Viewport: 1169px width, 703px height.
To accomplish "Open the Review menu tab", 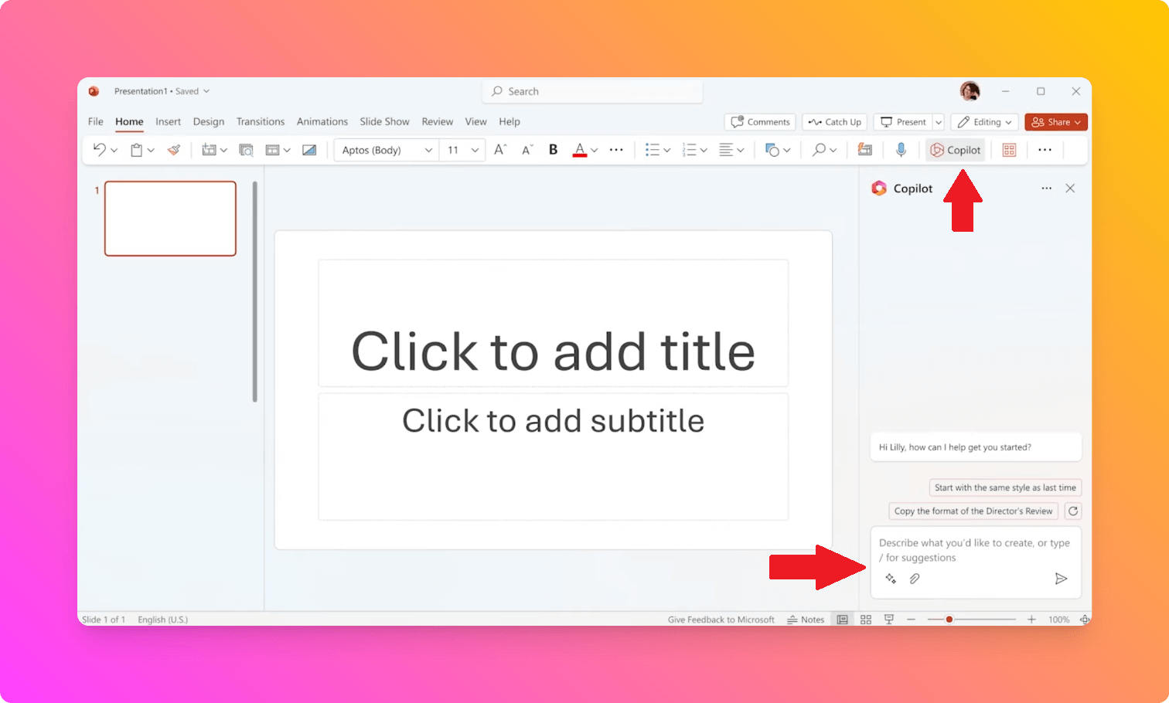I will click(x=437, y=121).
